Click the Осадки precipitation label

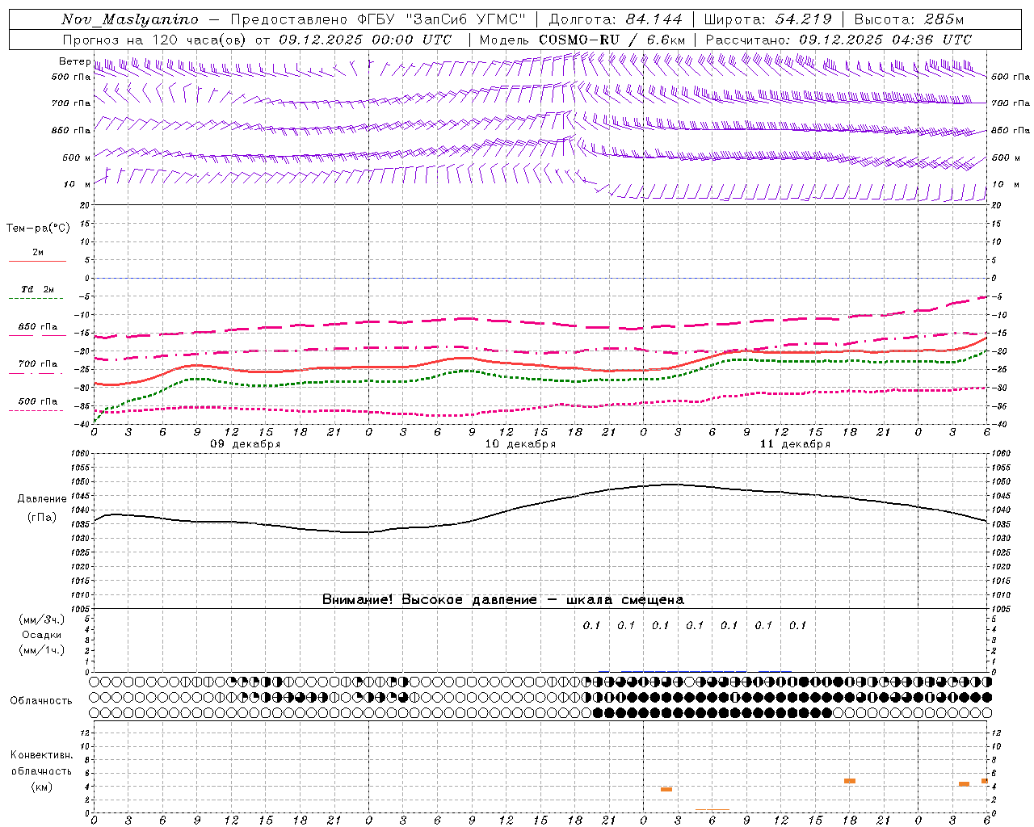(42, 635)
